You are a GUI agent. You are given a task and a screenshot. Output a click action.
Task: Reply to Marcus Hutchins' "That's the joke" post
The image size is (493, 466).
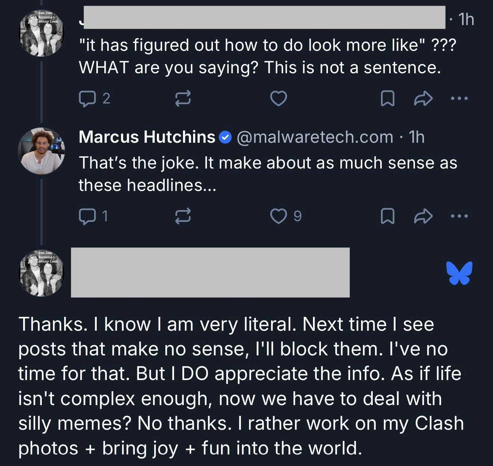click(x=87, y=216)
